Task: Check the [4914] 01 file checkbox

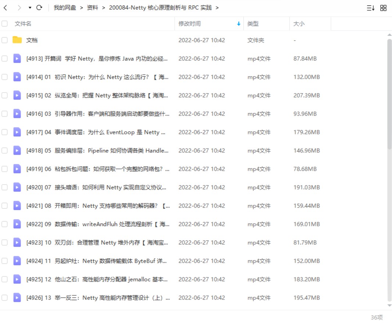Action: pos(4,77)
